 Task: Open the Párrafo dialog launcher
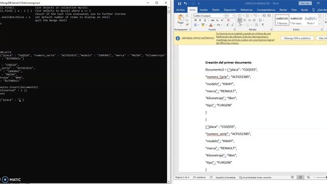pos(271,30)
